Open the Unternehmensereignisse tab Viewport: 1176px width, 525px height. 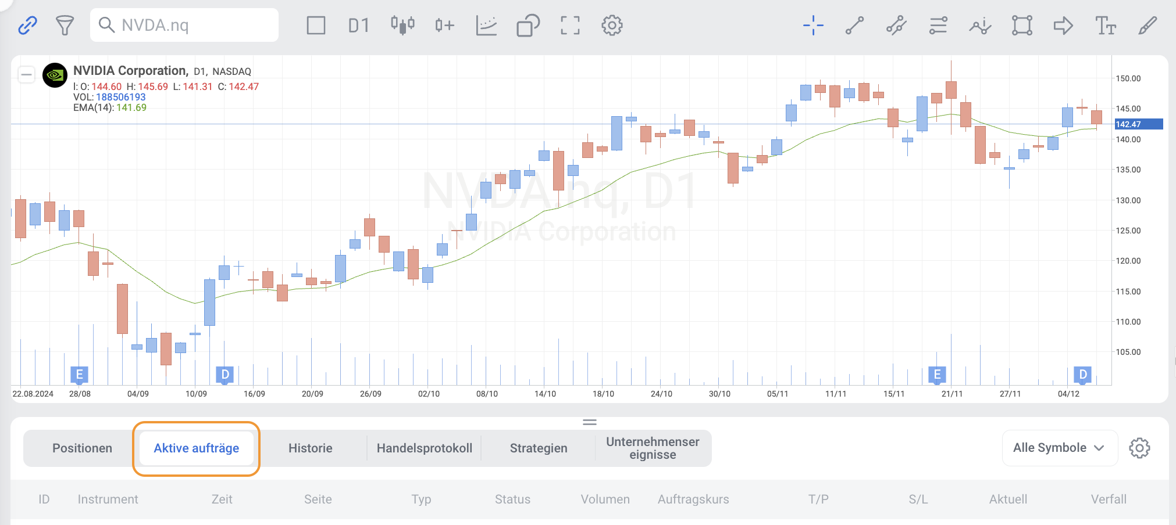coord(653,448)
